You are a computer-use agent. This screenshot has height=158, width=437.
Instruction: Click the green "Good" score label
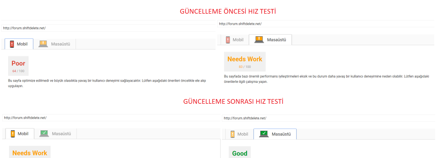point(240,154)
